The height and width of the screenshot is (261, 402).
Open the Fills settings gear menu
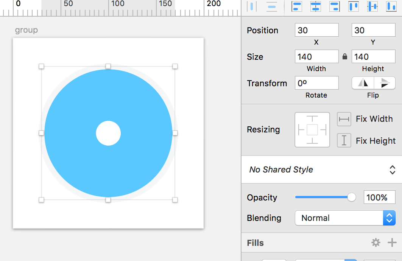click(x=376, y=243)
